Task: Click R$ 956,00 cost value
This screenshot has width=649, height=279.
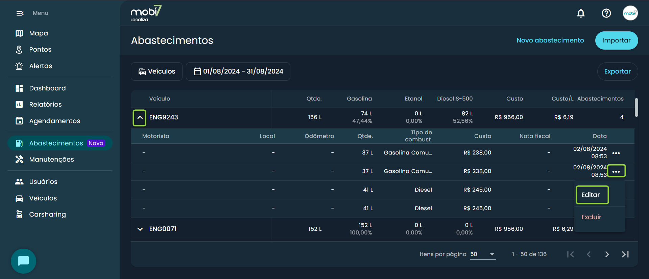Action: 509,229
